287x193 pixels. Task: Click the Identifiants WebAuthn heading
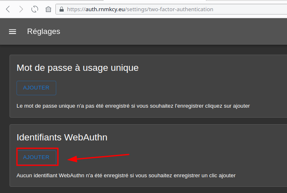coord(62,137)
